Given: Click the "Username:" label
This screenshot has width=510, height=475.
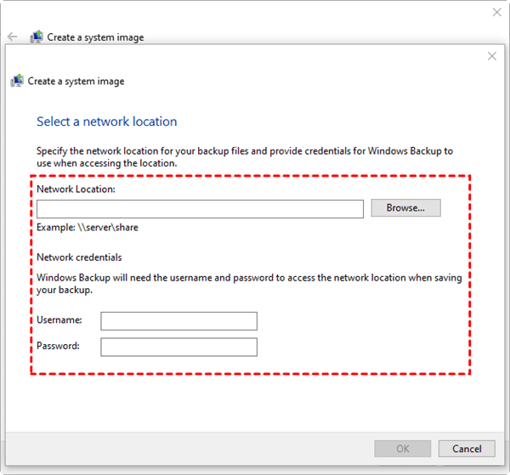Looking at the screenshot, I should (59, 320).
